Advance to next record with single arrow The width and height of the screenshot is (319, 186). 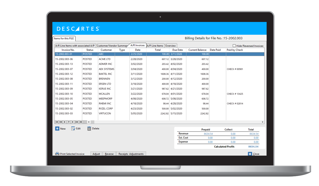point(73,122)
